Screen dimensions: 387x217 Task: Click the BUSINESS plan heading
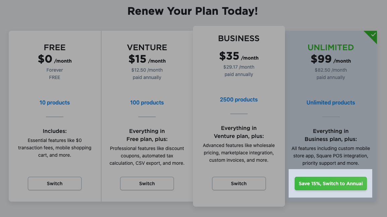coord(239,39)
